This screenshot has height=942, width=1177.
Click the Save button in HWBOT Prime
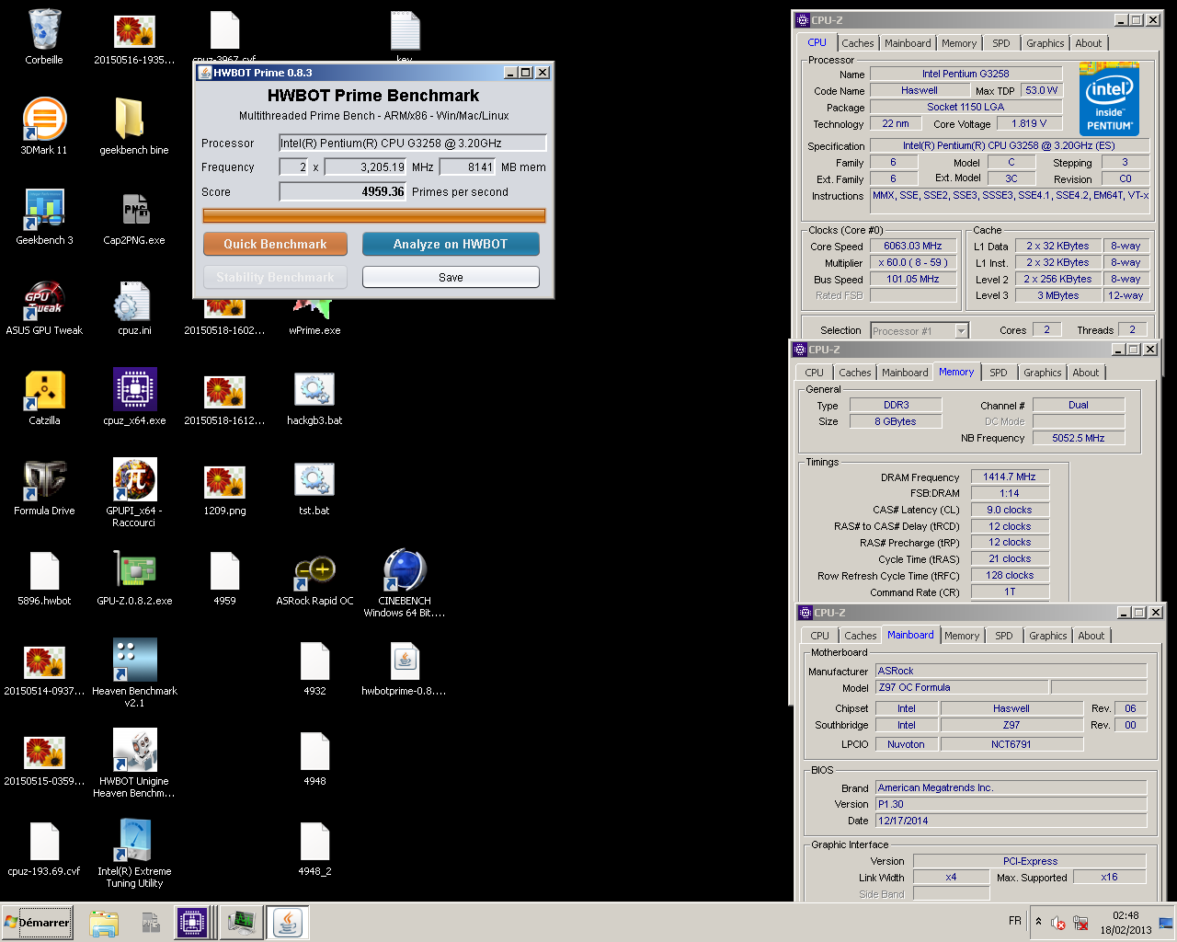451,277
